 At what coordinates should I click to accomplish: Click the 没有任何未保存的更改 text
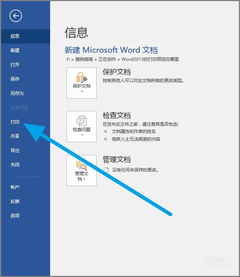click(135, 170)
